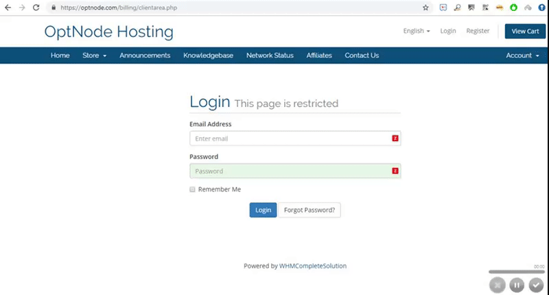Expand the Store menu dropdown

94,56
